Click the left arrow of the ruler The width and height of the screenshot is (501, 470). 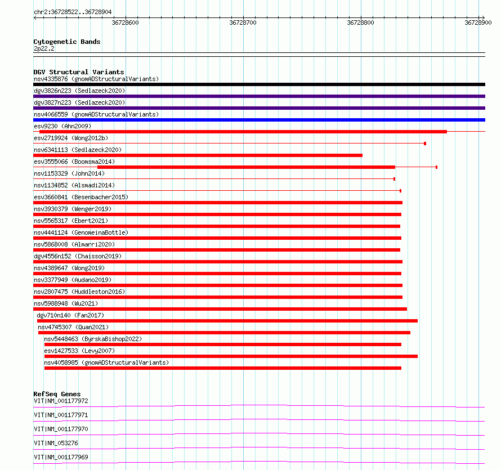tap(35, 17)
